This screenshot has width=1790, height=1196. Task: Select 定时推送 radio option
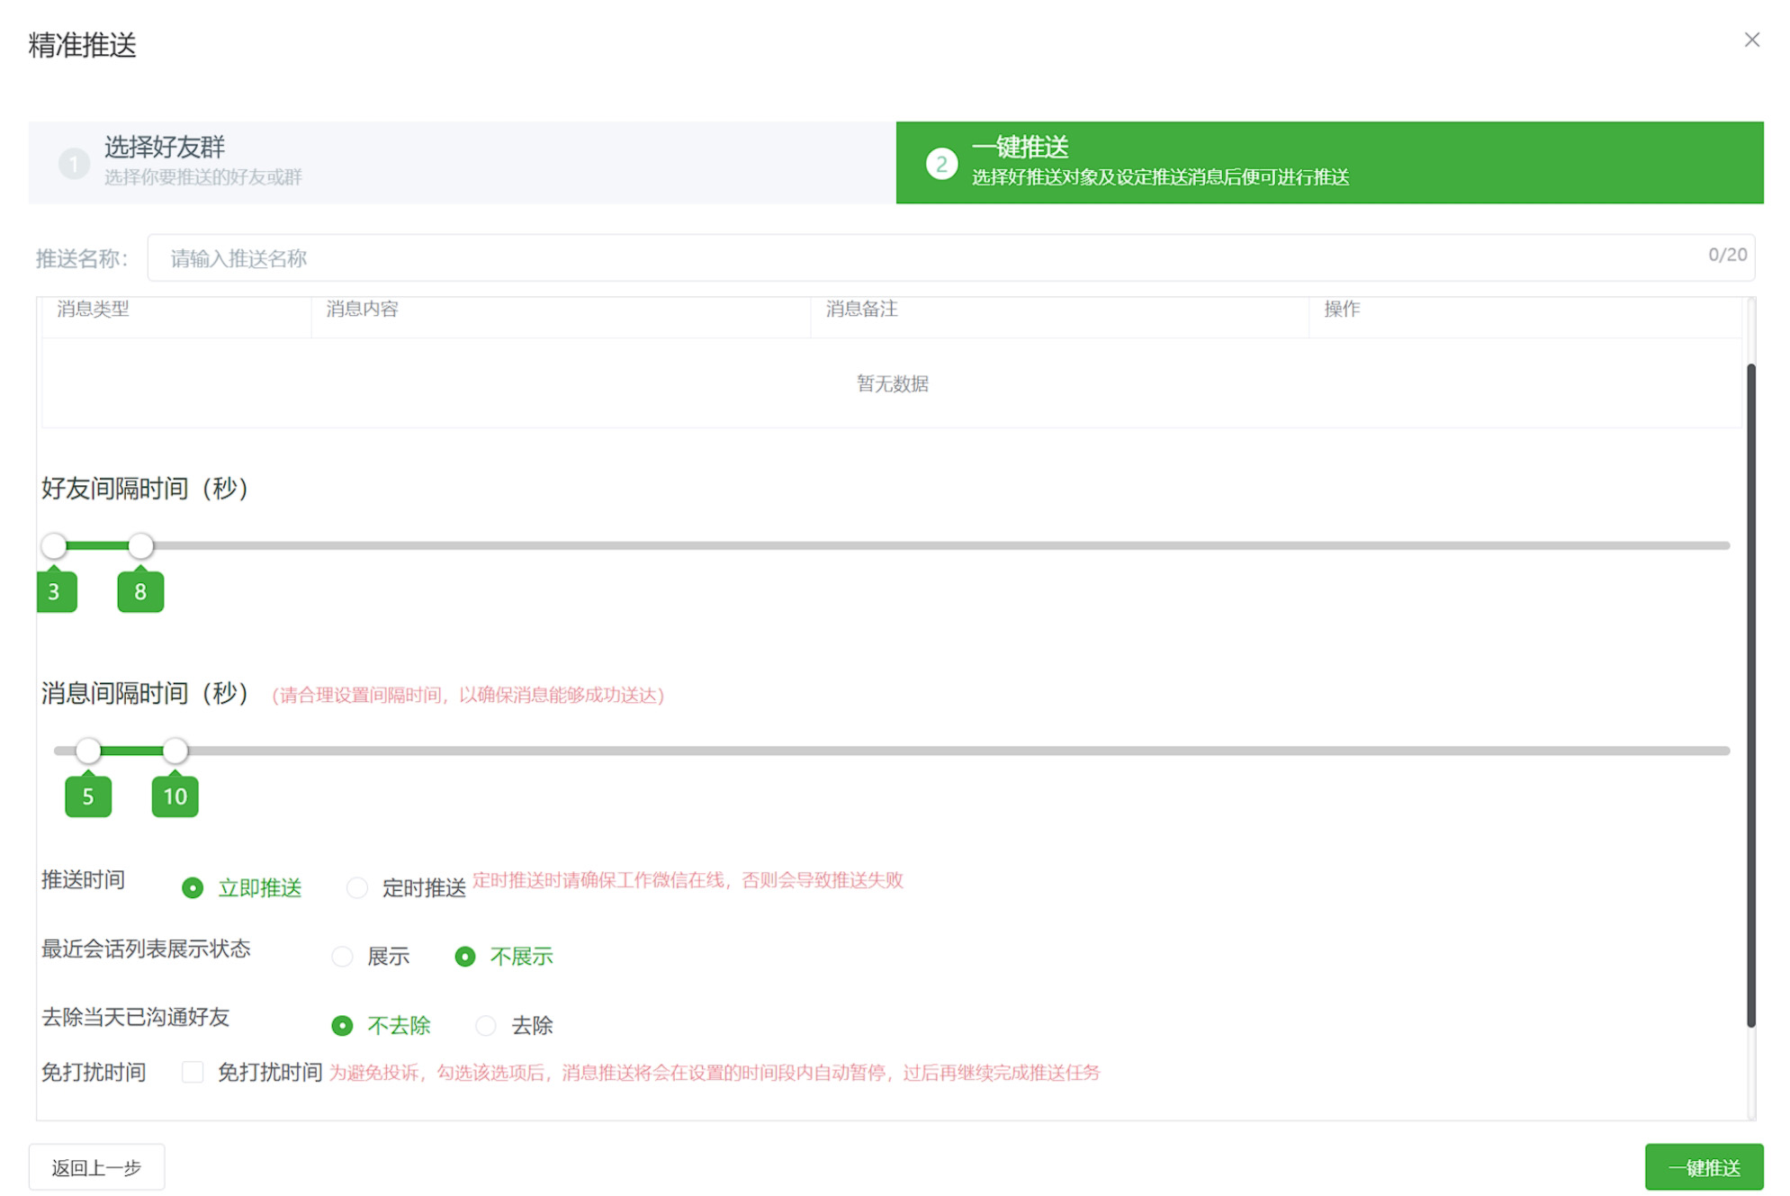[x=357, y=888]
